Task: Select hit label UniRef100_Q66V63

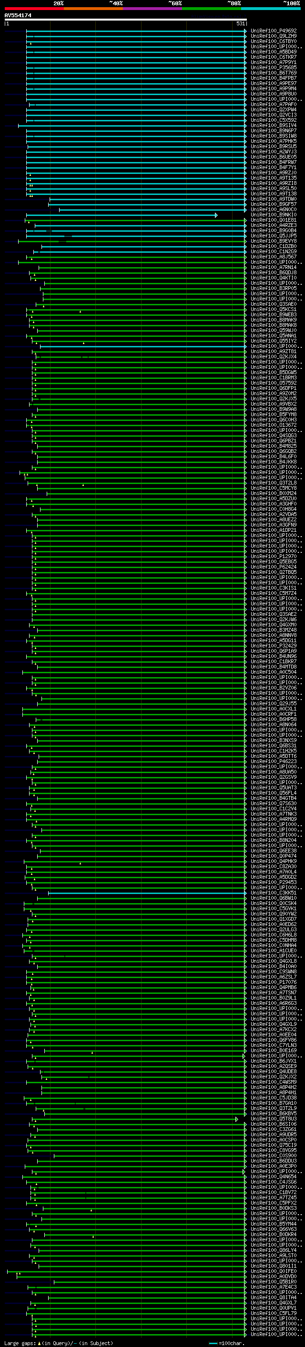Action: click(x=274, y=1229)
